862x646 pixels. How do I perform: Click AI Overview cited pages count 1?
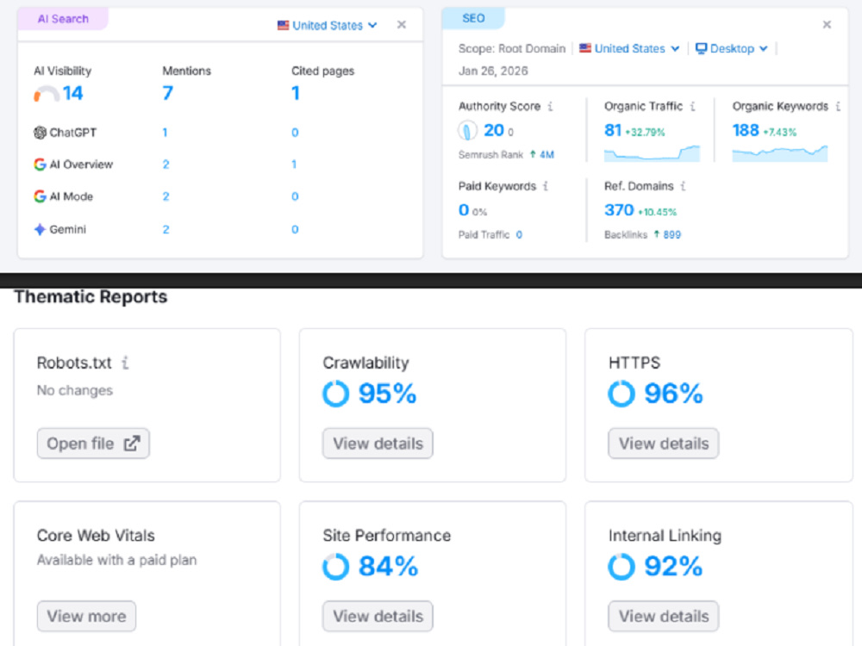(x=294, y=165)
